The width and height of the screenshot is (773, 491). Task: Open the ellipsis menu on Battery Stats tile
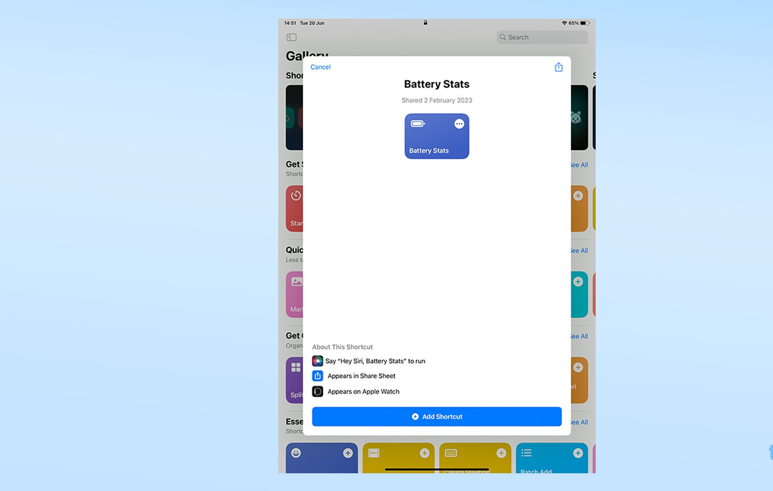click(459, 124)
